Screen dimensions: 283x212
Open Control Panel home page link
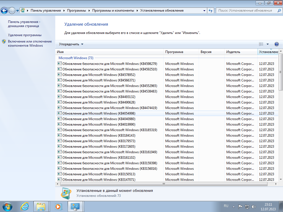click(x=24, y=24)
